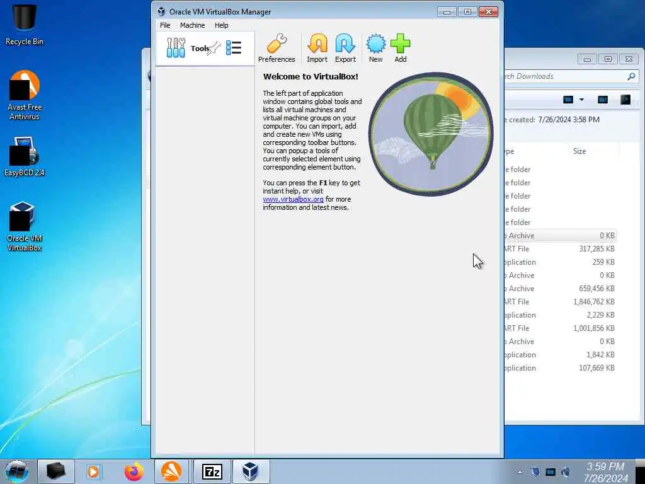Sort Explorer files by the Type column
Viewport: 645px width, 484px height.
point(537,151)
